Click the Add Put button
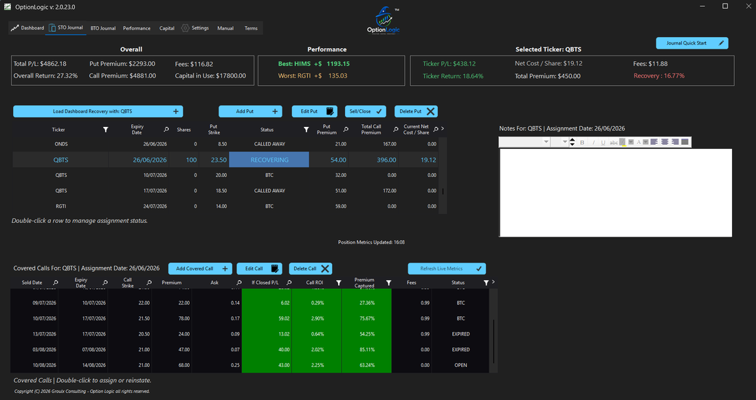The height and width of the screenshot is (400, 756). 250,111
